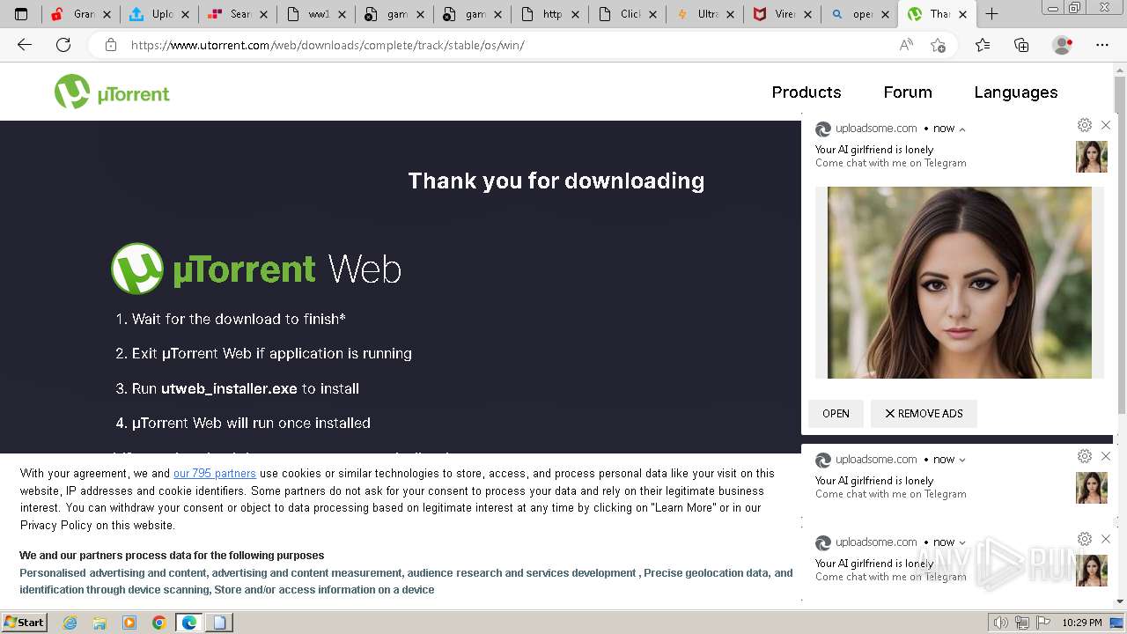1127x634 pixels.
Task: Click 'Your AI girlfriend is lonely' first notification text
Action: (874, 150)
